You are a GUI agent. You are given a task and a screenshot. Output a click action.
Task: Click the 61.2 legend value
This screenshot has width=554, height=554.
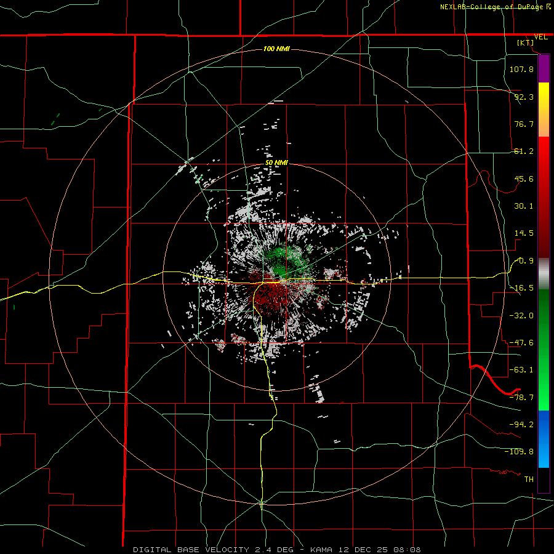click(524, 151)
